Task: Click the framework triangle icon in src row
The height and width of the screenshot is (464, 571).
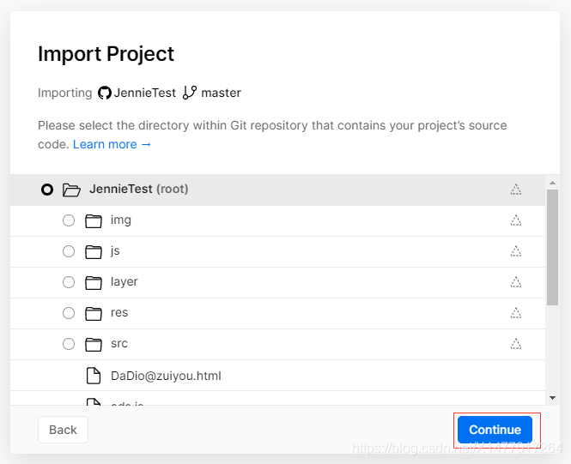Action: click(x=516, y=344)
